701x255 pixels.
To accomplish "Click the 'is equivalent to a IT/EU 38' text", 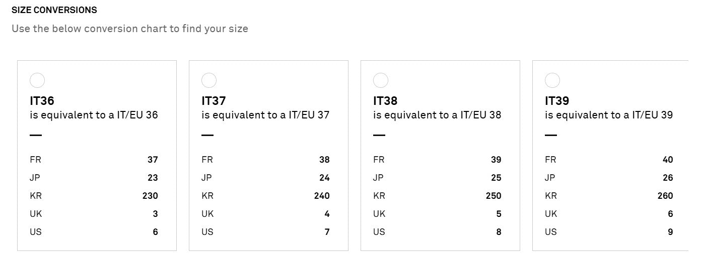I will tap(437, 115).
